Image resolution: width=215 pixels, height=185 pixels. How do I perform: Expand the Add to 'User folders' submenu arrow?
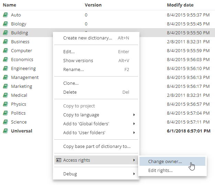(134, 133)
